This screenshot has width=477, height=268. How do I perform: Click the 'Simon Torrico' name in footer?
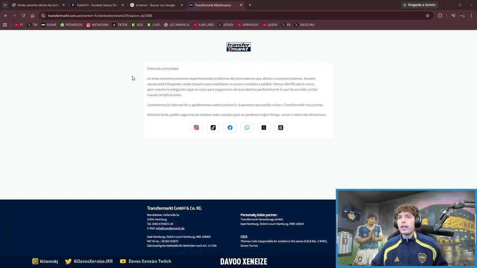pyautogui.click(x=249, y=246)
